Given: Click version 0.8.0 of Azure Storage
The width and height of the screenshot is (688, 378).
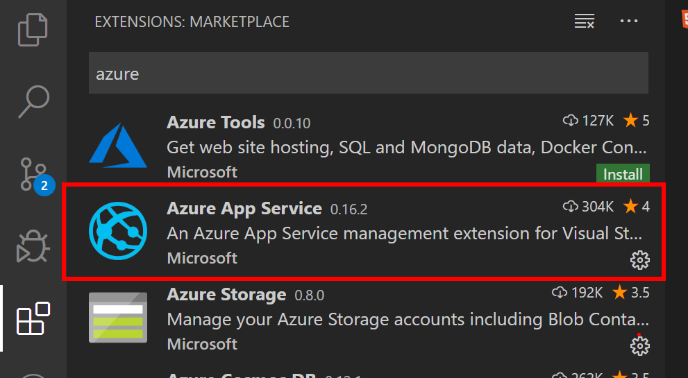Looking at the screenshot, I should 310,295.
